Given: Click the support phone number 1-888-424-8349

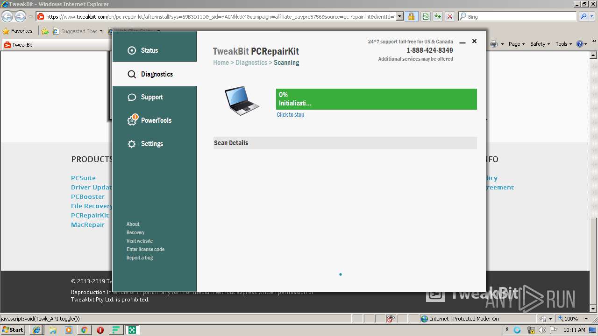Looking at the screenshot, I should coord(429,50).
